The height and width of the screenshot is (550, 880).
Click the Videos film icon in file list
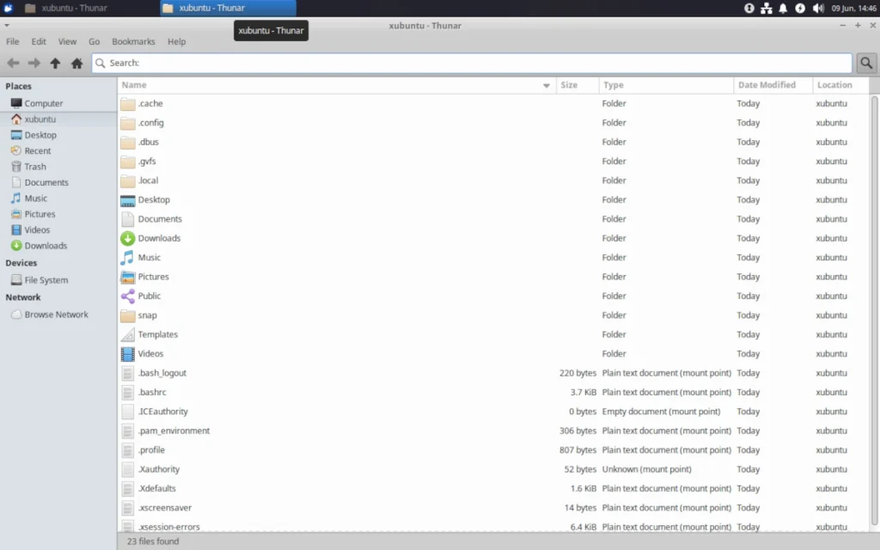click(127, 354)
